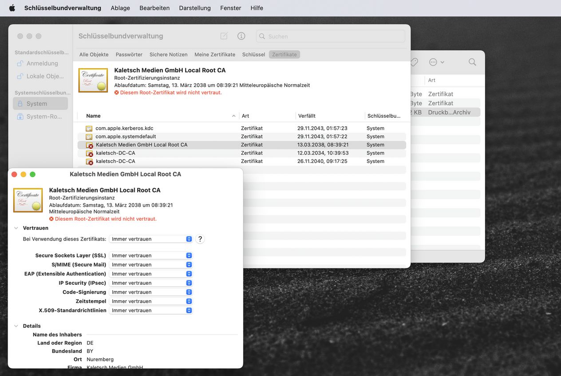Switch to Meine Zertifikate tab
561x376 pixels.
click(215, 54)
